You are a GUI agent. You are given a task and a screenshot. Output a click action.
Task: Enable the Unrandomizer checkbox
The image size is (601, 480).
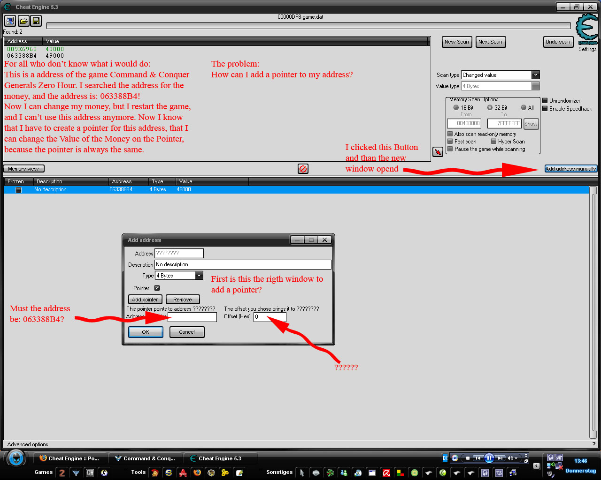[545, 101]
